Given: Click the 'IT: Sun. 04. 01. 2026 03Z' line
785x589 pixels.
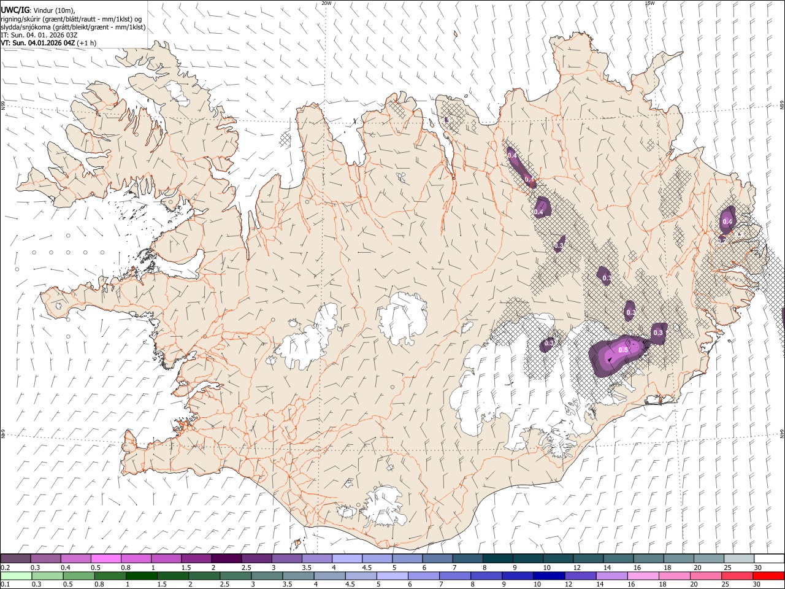Looking at the screenshot, I should pyautogui.click(x=39, y=35).
